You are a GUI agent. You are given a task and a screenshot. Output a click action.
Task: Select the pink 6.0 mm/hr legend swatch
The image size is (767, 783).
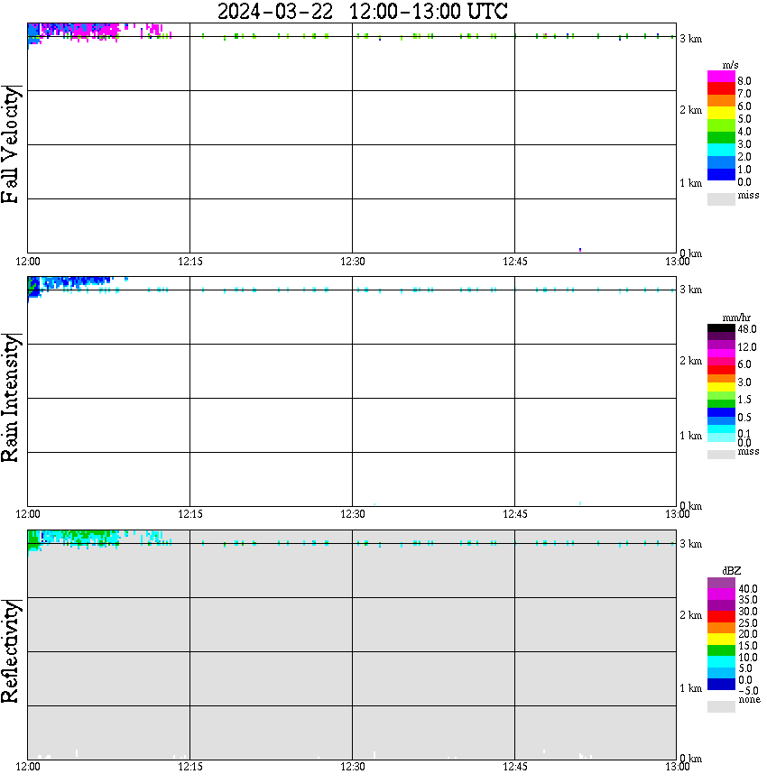coord(721,362)
